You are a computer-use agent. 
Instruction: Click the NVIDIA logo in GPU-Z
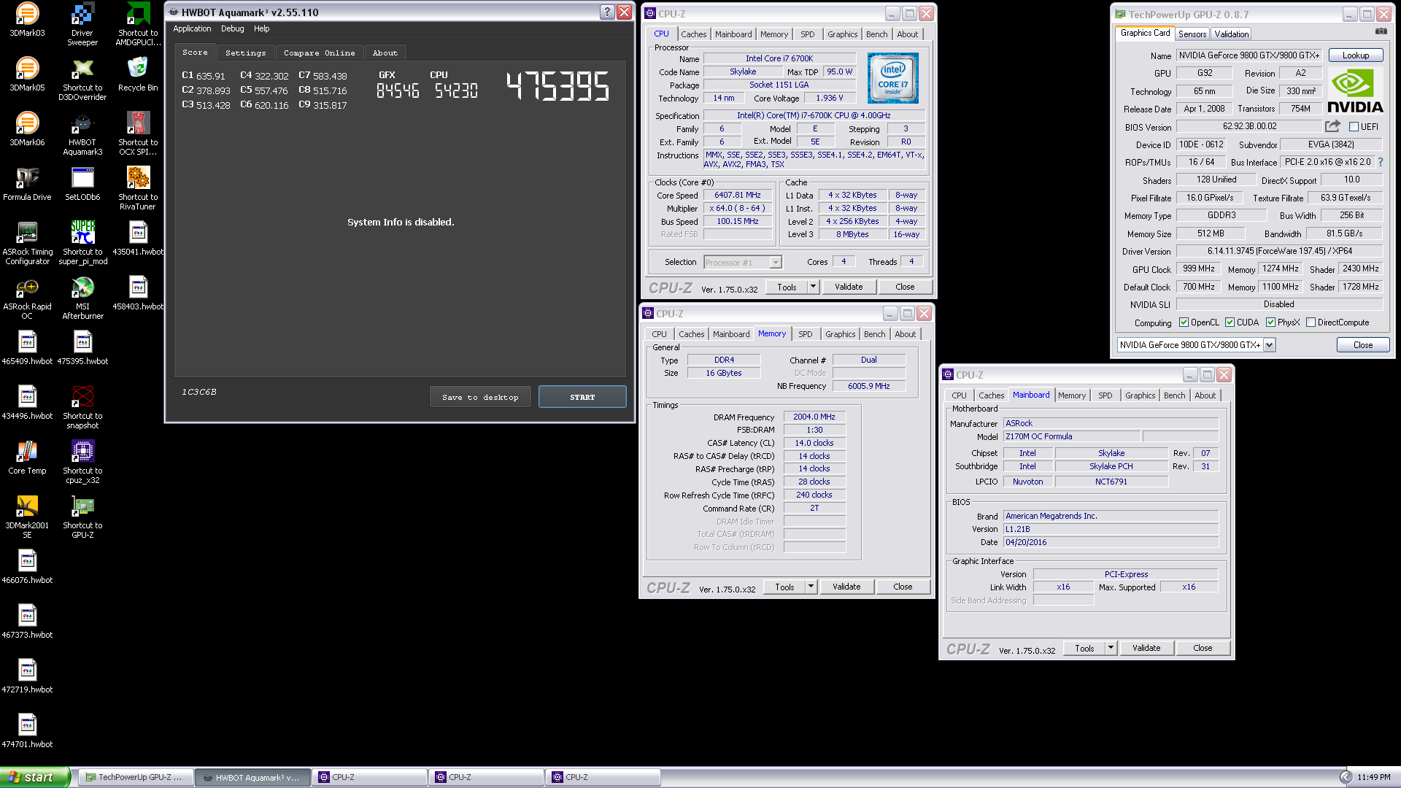coord(1355,90)
